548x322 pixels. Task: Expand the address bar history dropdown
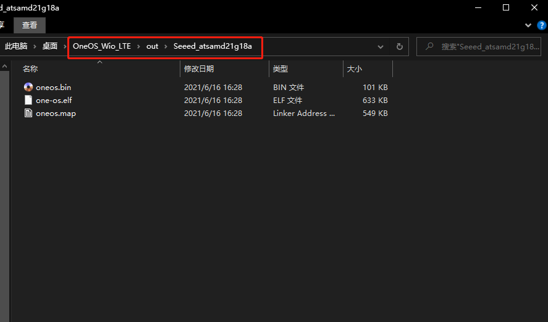tap(381, 47)
